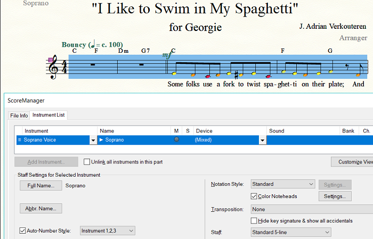Click the drag handle beside Soprano Voice
This screenshot has width=373, height=239.
point(20,140)
